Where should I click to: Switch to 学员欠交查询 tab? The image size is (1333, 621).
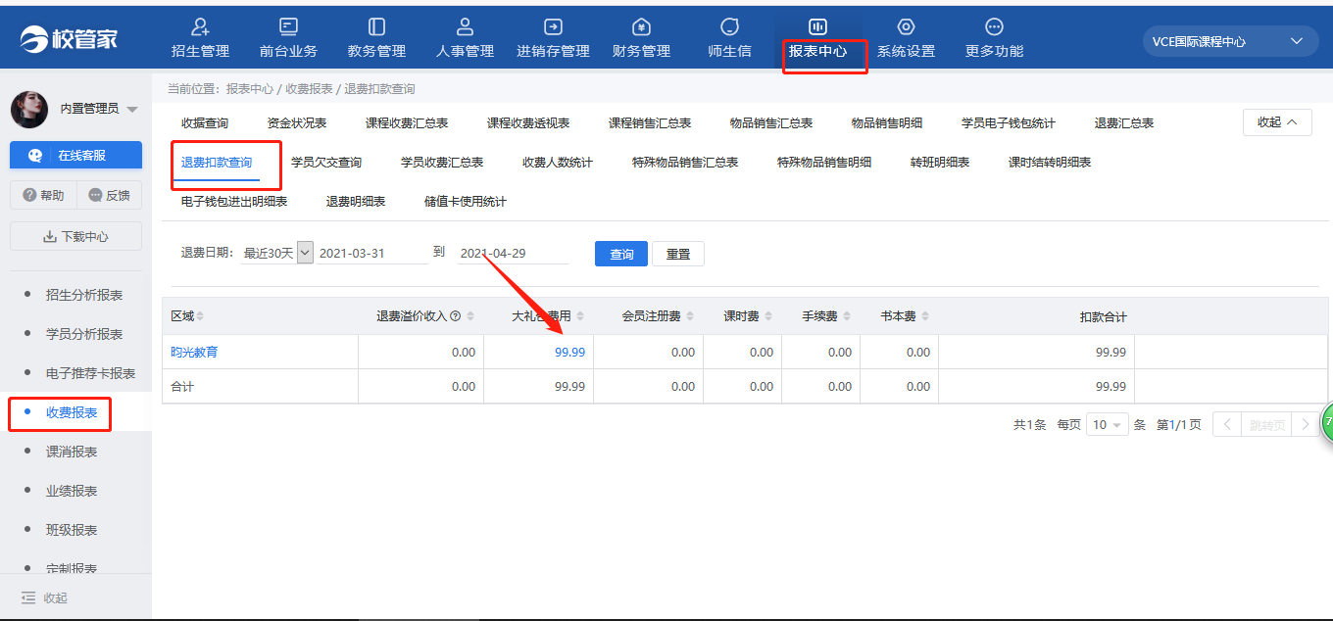click(326, 163)
